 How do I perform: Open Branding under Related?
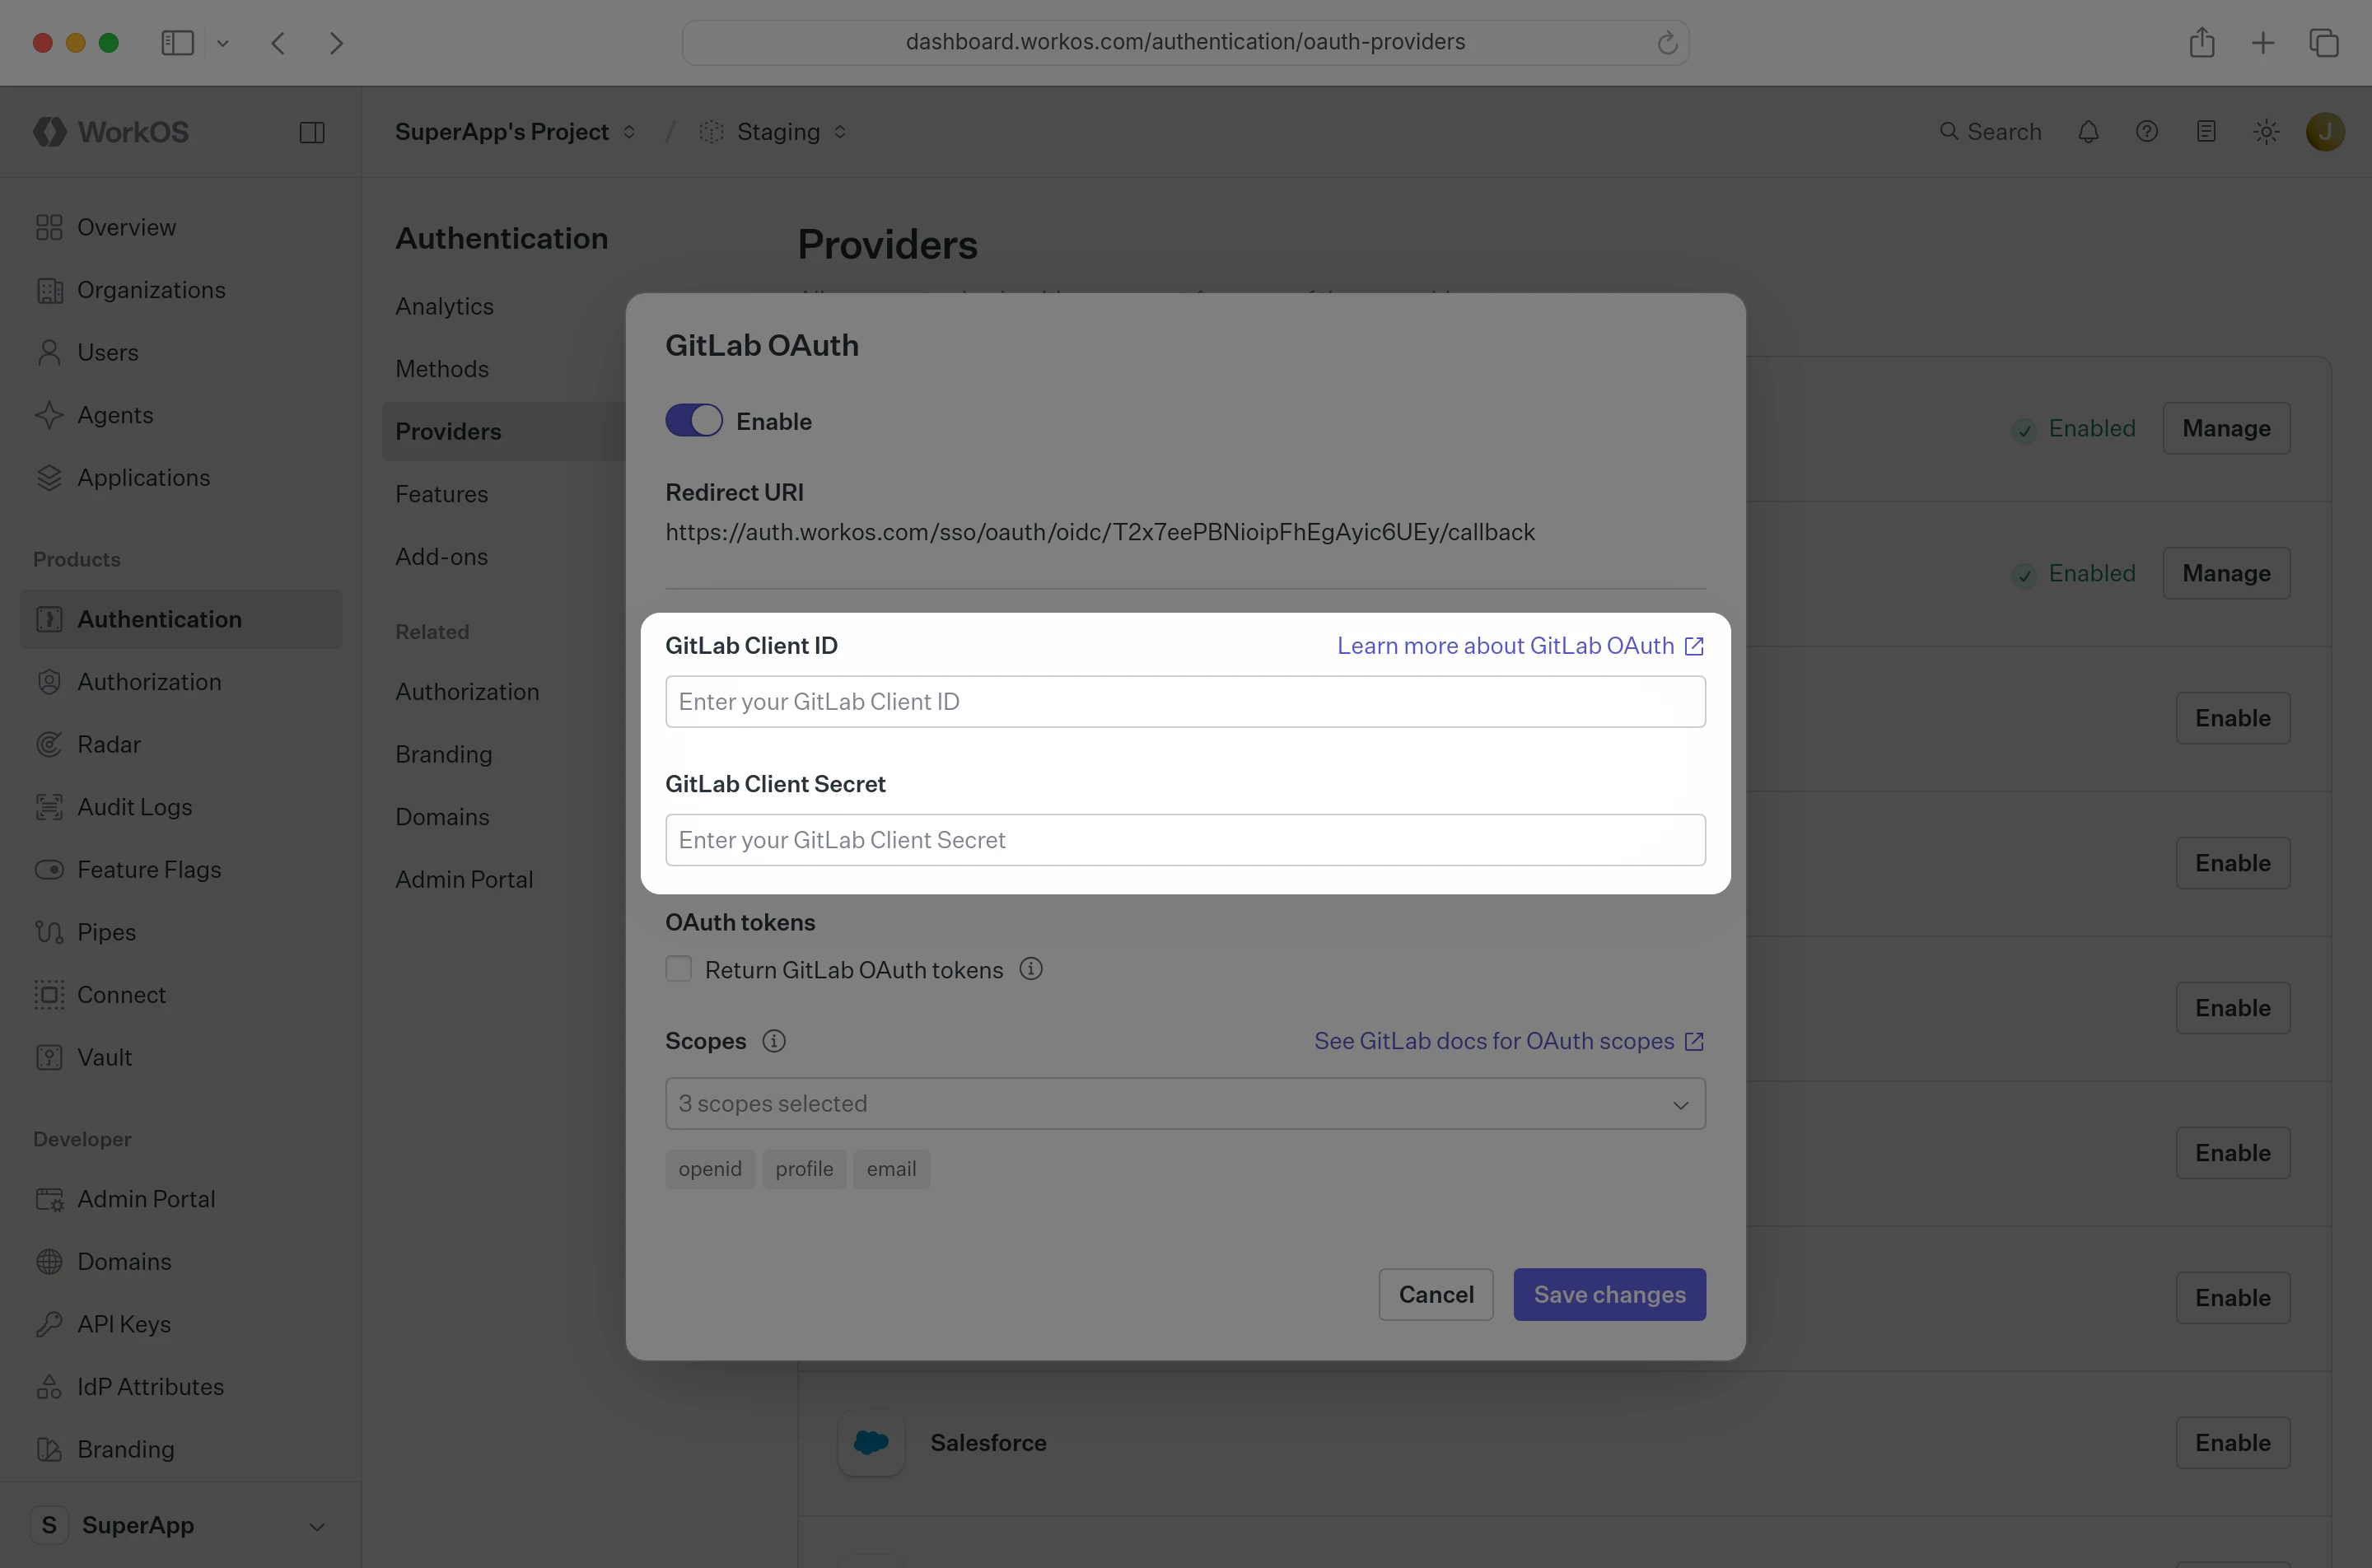click(443, 755)
